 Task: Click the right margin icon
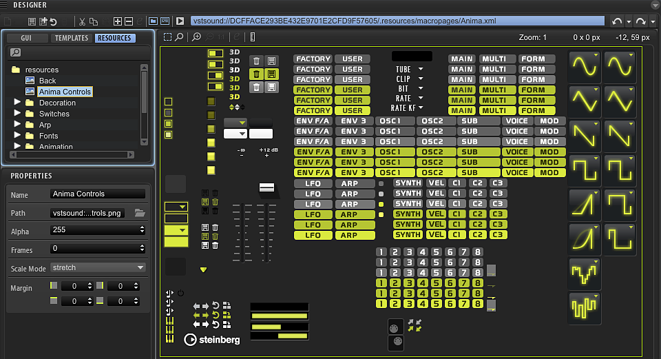[x=99, y=285]
